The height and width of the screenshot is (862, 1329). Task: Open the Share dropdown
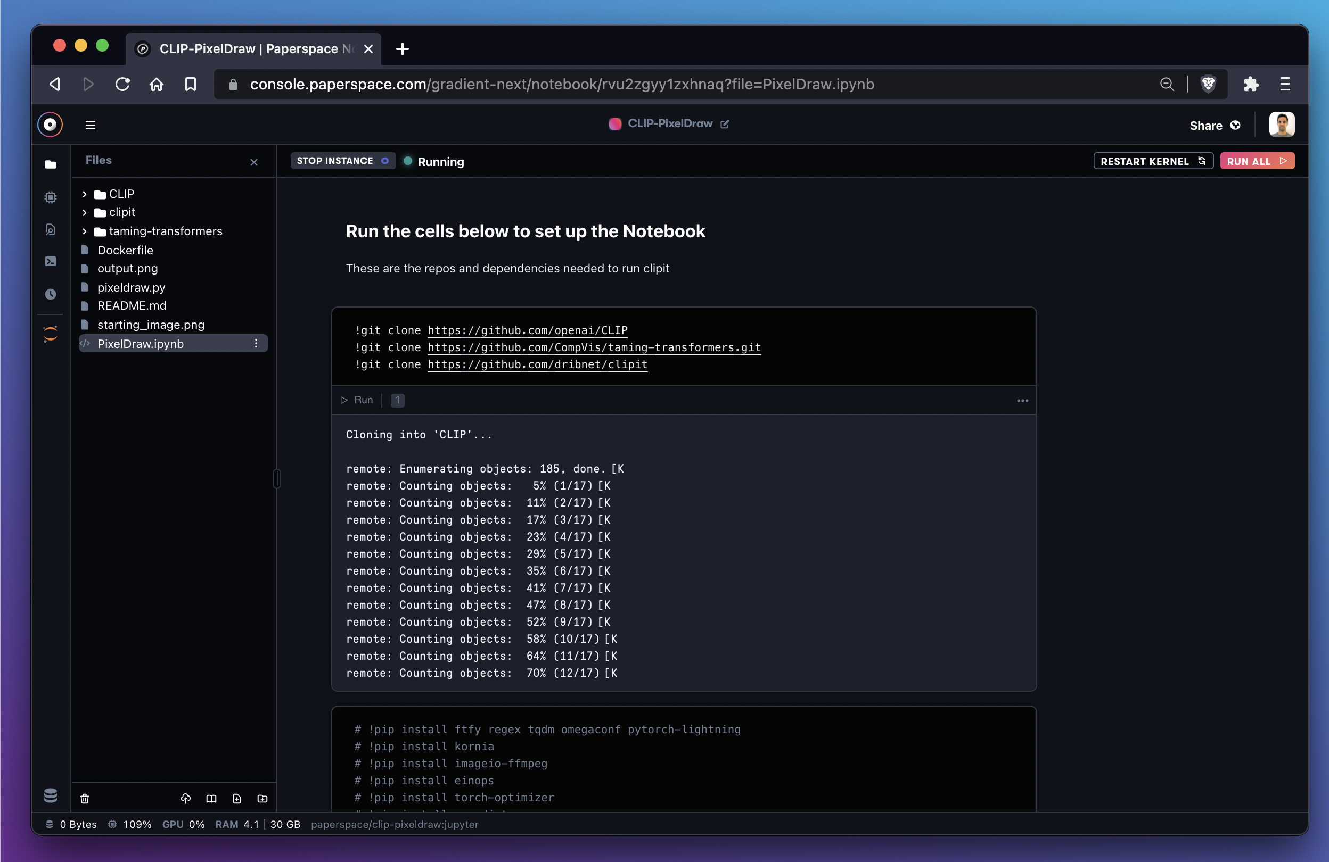1215,126
